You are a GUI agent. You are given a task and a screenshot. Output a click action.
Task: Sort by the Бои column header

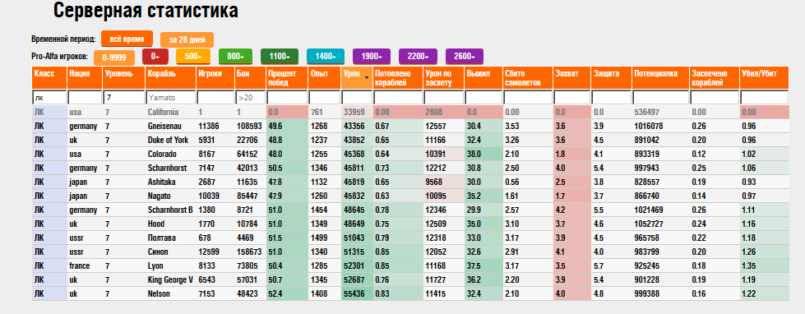(x=251, y=77)
